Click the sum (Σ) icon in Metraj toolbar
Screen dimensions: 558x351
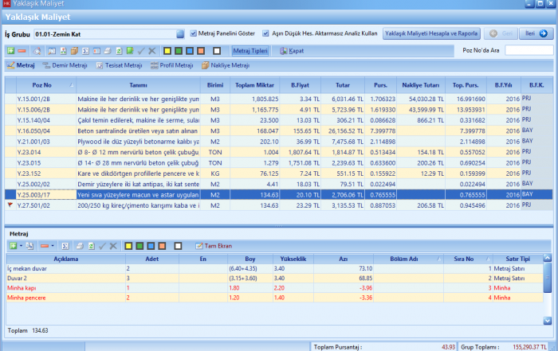point(67,246)
